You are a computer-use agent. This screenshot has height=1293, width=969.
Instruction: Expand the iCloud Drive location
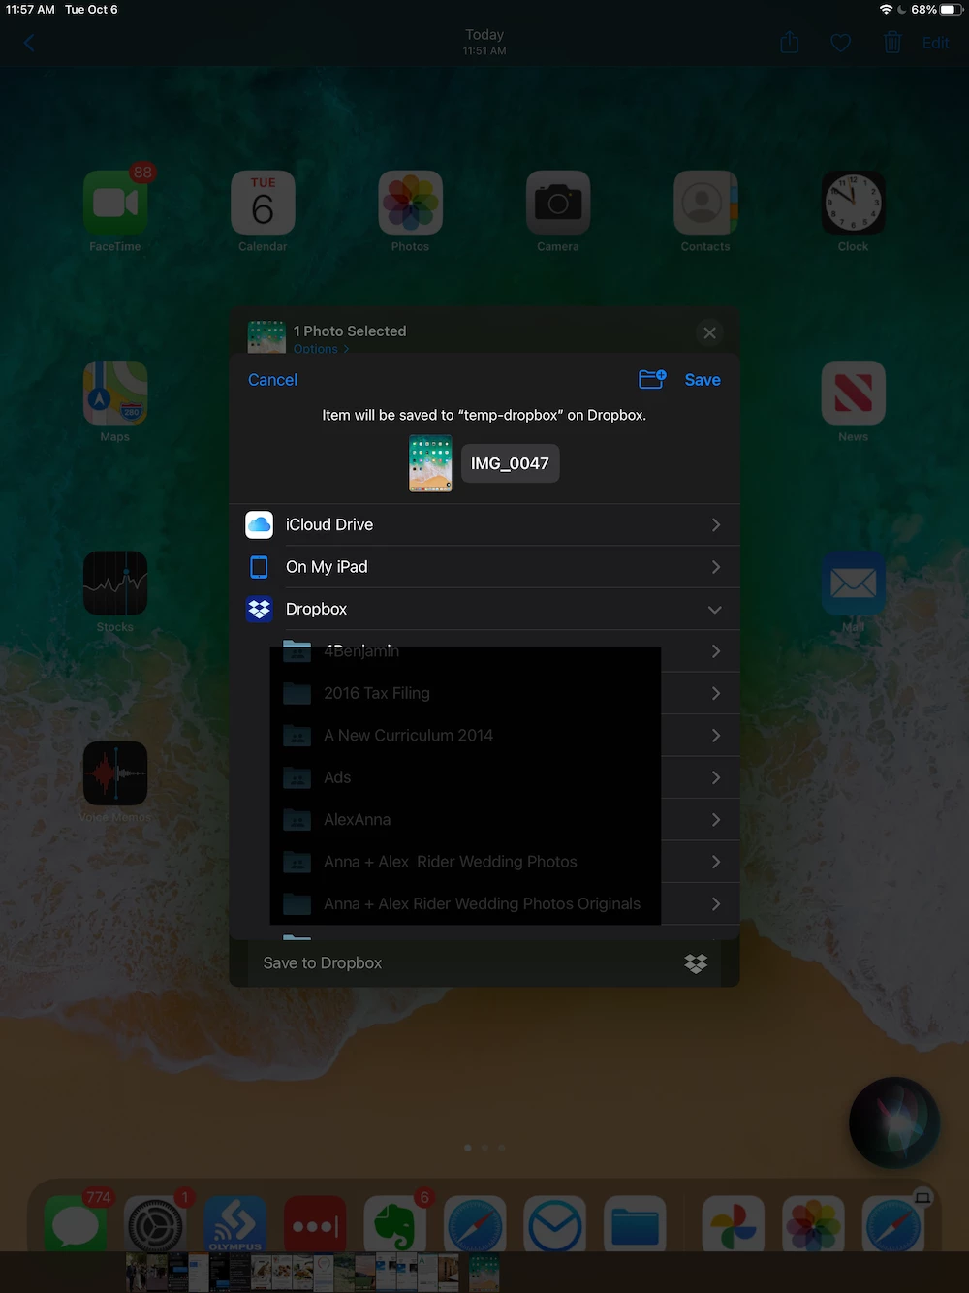pyautogui.click(x=484, y=524)
